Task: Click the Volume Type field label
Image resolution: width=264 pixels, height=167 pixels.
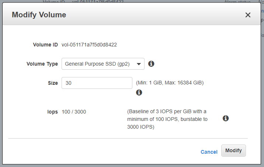Action: coord(42,64)
